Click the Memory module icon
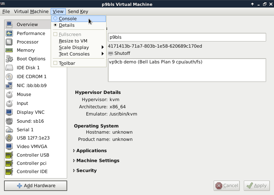This screenshot has width=274, height=195. point(9,50)
